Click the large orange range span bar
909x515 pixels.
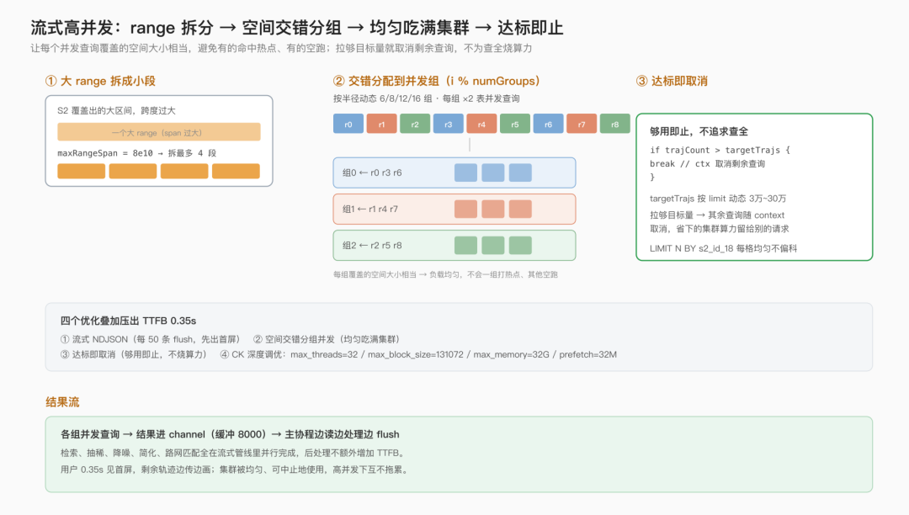(x=159, y=132)
